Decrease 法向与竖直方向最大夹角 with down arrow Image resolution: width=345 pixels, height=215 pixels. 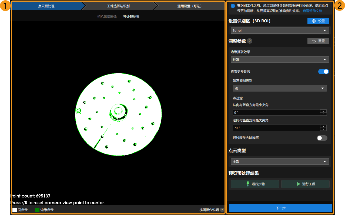coord(323,129)
